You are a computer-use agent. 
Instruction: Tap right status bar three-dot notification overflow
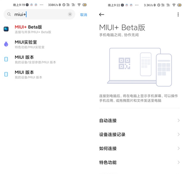click(x=137, y=5)
